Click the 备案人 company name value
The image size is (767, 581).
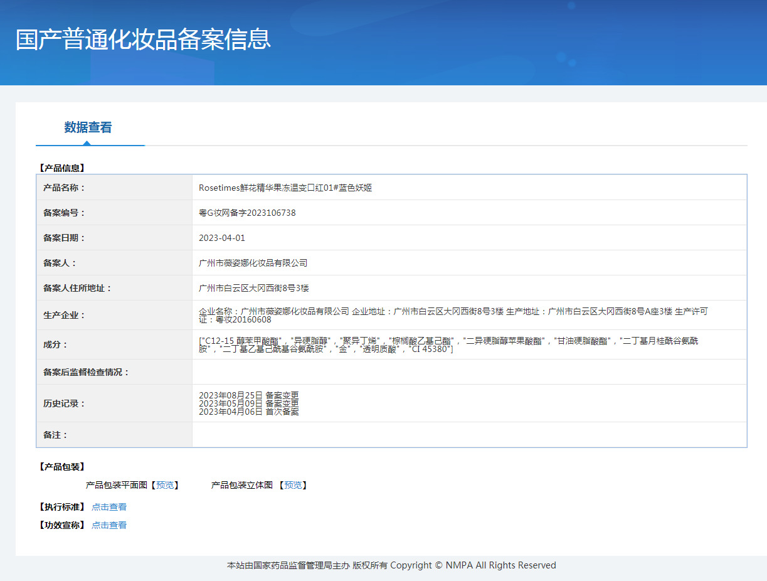(253, 263)
